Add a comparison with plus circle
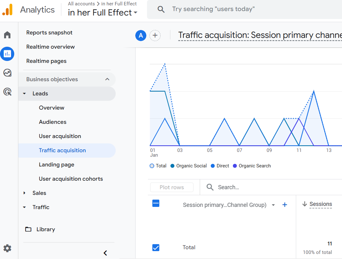The width and height of the screenshot is (342, 259). [x=155, y=35]
